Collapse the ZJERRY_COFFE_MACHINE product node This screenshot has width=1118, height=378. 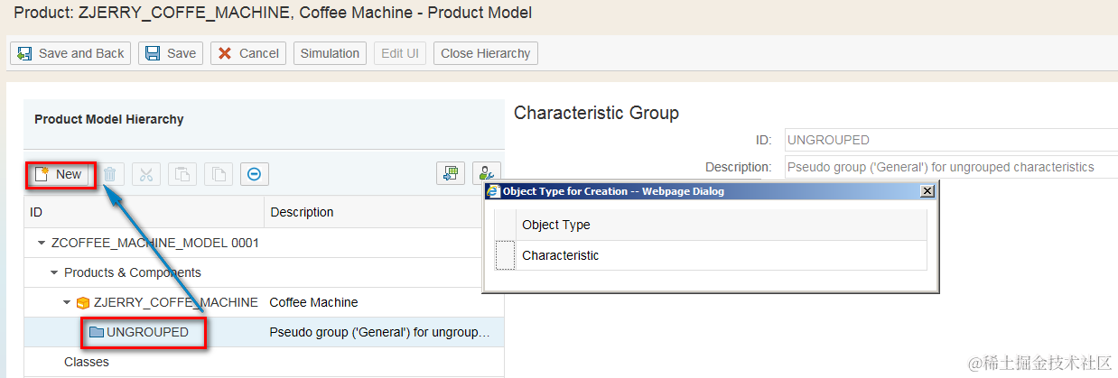point(67,302)
